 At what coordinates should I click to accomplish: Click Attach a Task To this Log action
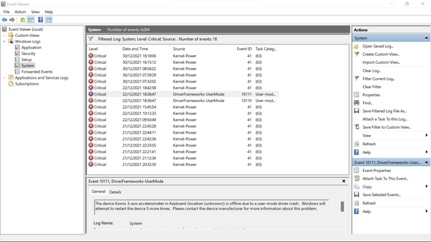point(385,119)
